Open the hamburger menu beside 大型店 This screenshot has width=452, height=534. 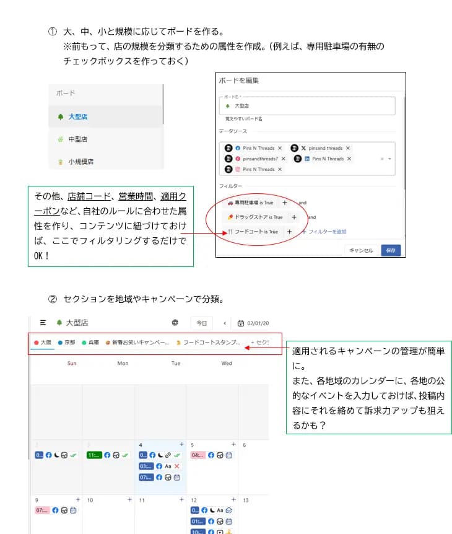tap(43, 323)
